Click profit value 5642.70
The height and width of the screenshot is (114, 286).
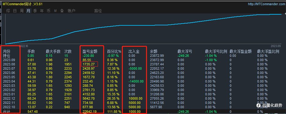[88, 98]
